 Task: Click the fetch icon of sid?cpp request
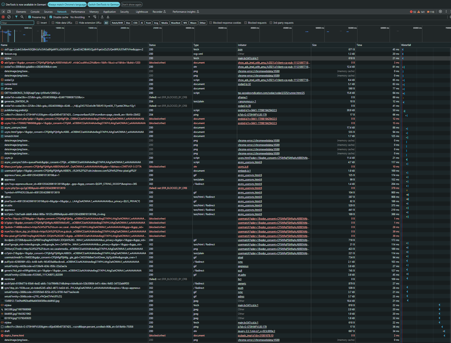point(2,50)
